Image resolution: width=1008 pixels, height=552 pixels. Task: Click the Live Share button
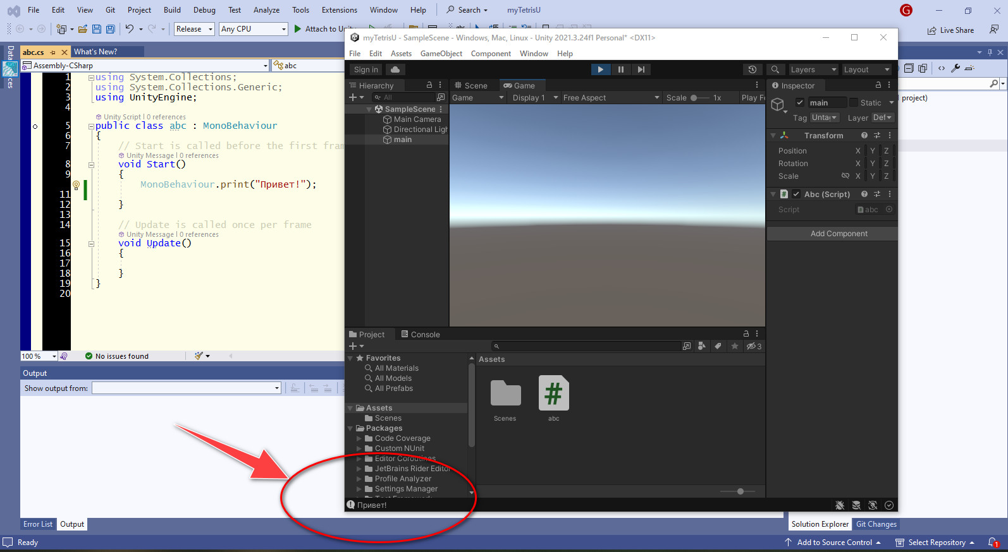coord(950,30)
